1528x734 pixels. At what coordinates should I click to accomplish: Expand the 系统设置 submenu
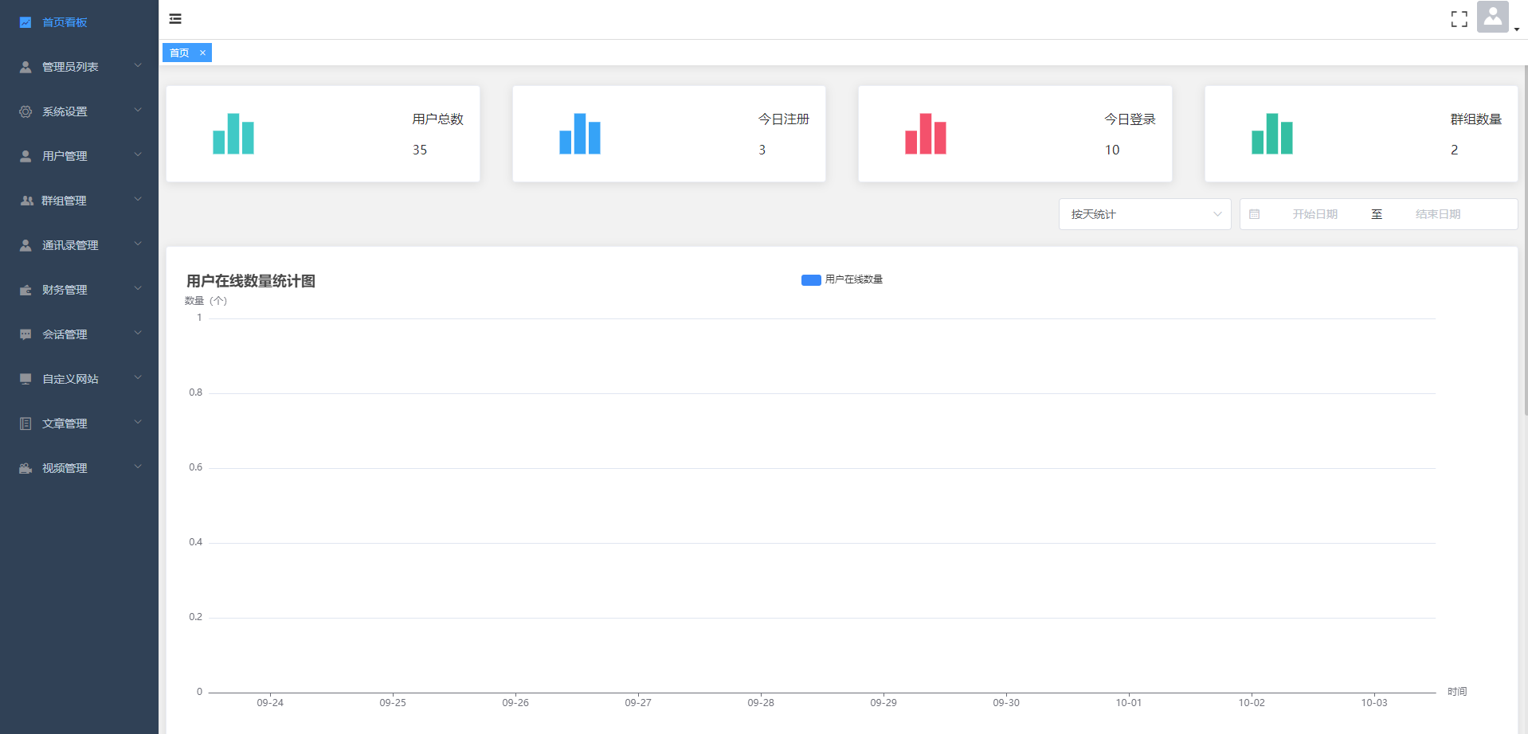[79, 111]
